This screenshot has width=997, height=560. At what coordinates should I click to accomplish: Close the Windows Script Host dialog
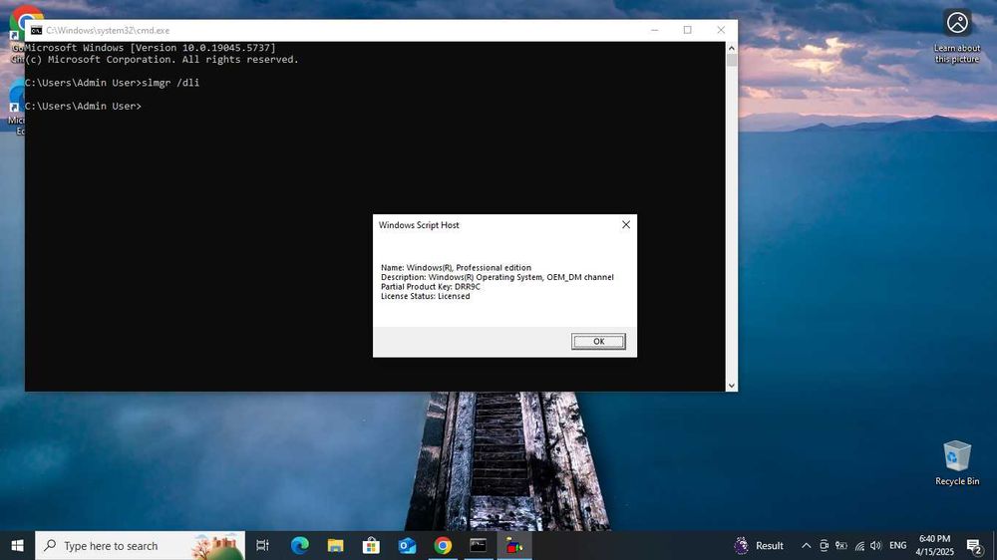point(626,224)
